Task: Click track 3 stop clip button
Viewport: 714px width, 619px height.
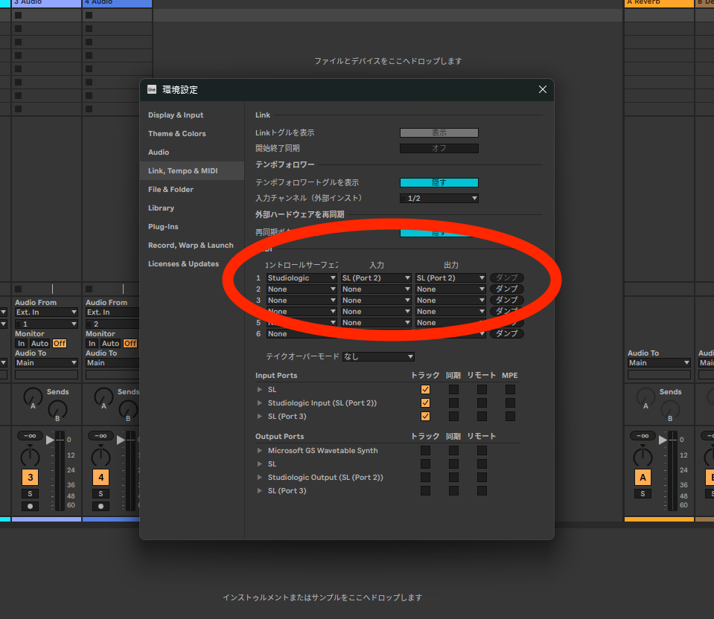Action: (18, 289)
